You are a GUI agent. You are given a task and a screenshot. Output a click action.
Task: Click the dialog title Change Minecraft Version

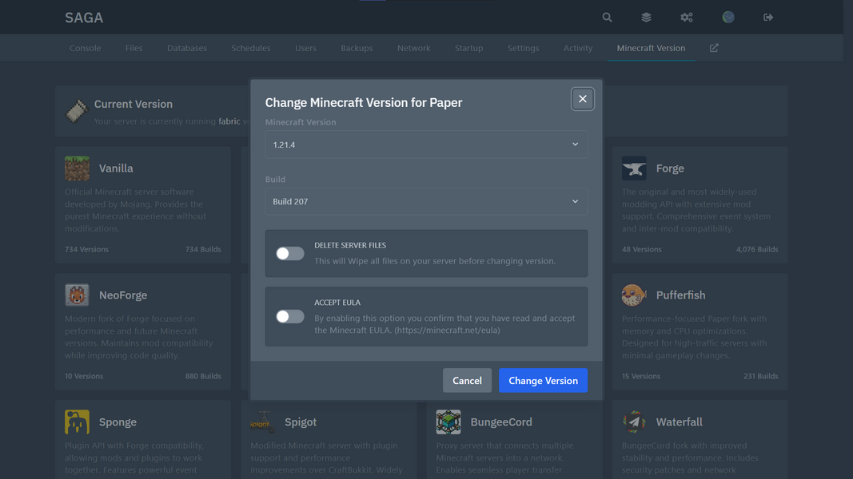click(364, 103)
